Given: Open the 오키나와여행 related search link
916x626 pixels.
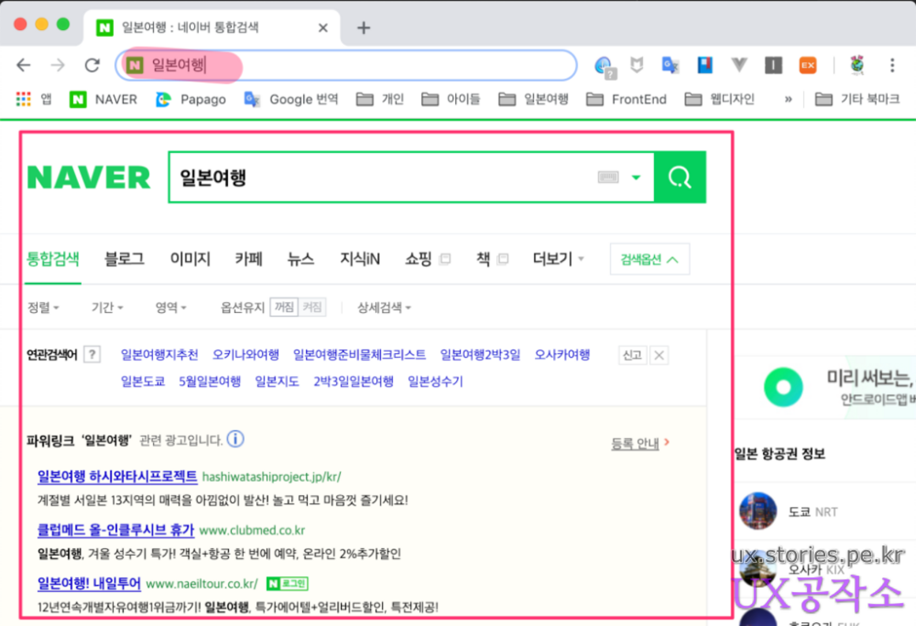Looking at the screenshot, I should tap(245, 355).
